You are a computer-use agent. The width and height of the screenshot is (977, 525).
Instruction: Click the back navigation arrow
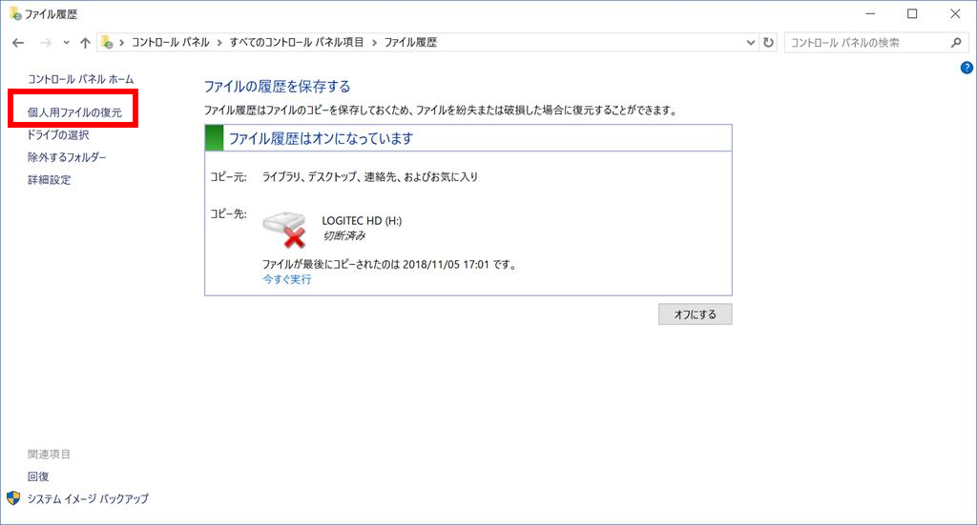18,43
